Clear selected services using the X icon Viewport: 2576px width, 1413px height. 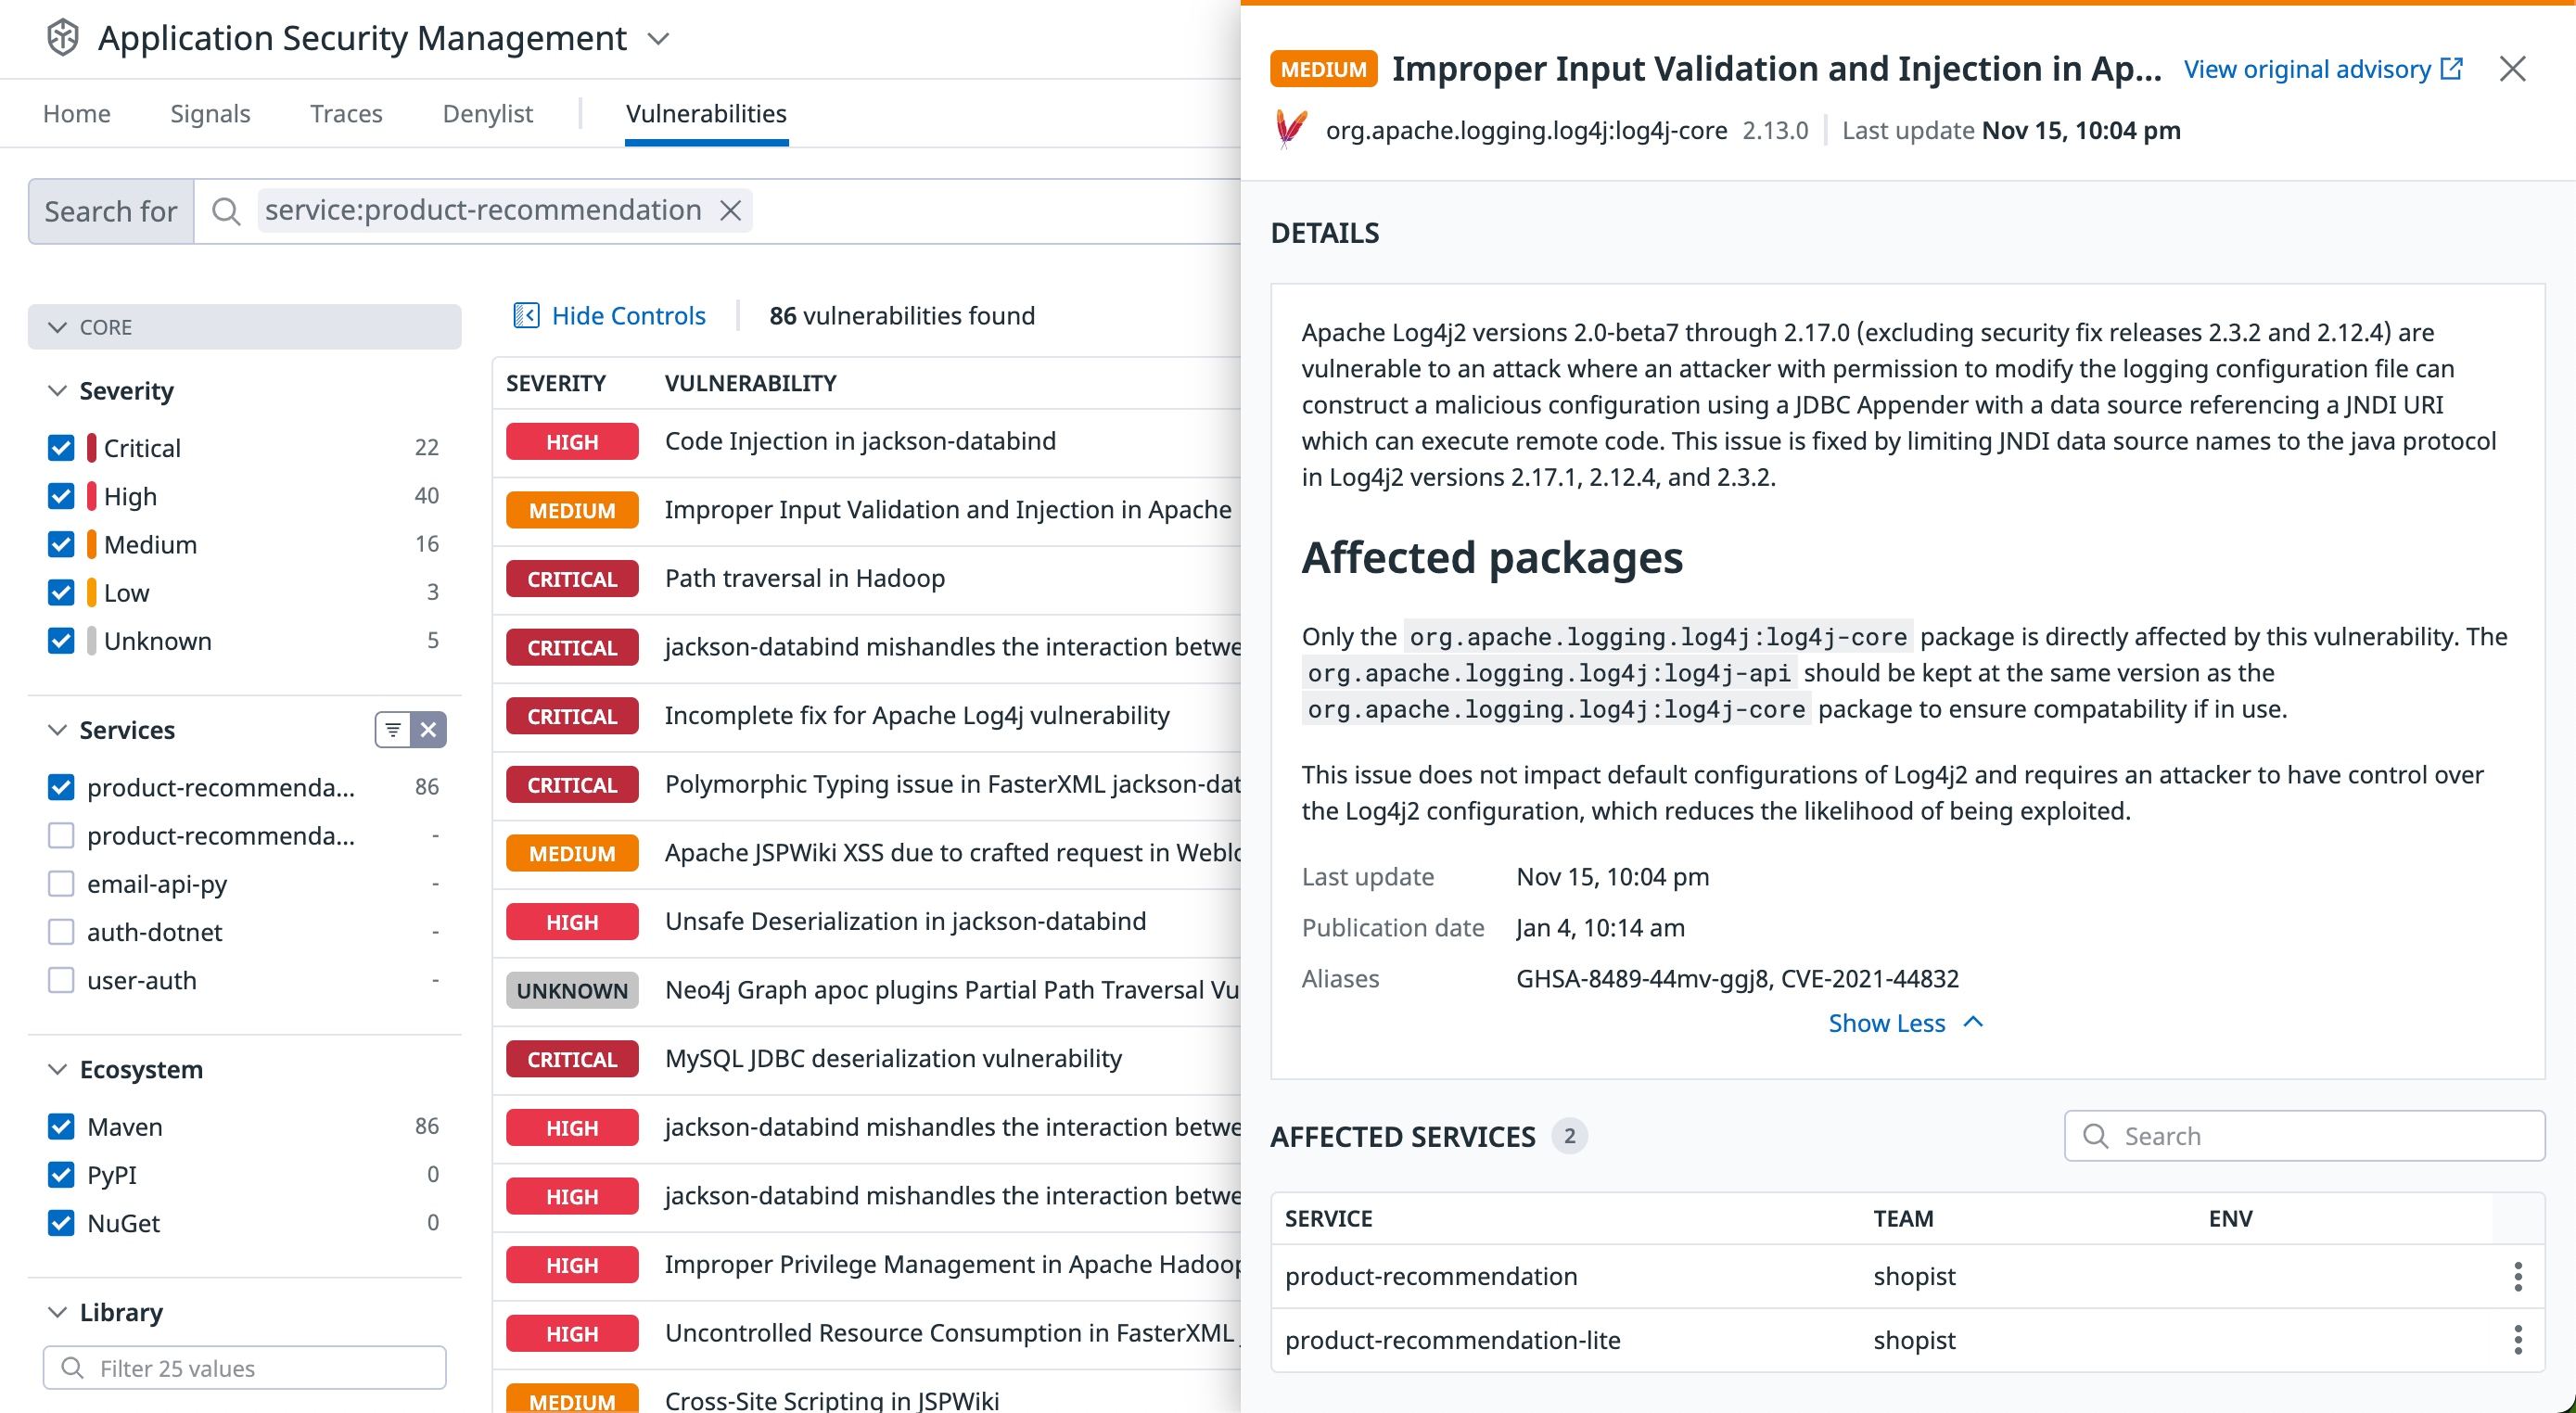(428, 730)
